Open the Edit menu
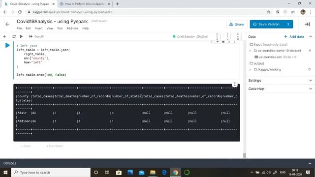 coord(29,29)
